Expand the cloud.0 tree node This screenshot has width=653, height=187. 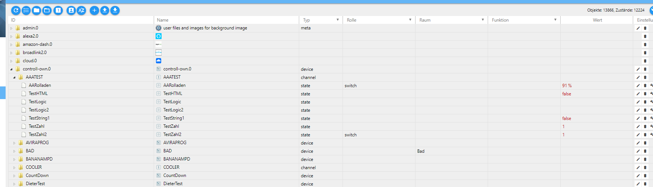click(11, 61)
